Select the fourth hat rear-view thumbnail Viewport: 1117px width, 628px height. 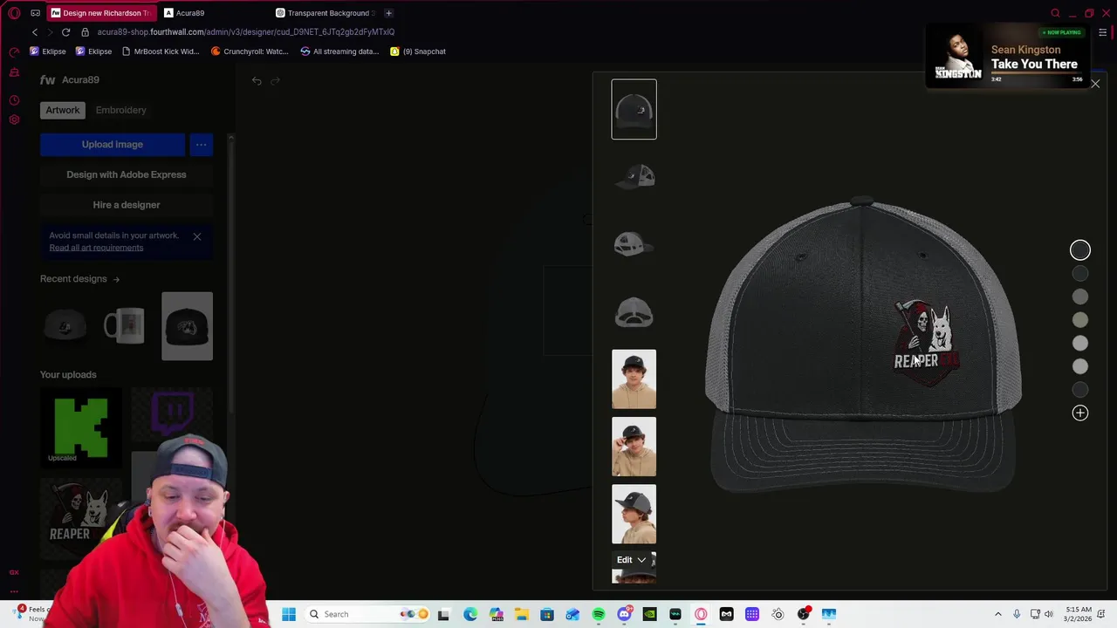pos(634,311)
